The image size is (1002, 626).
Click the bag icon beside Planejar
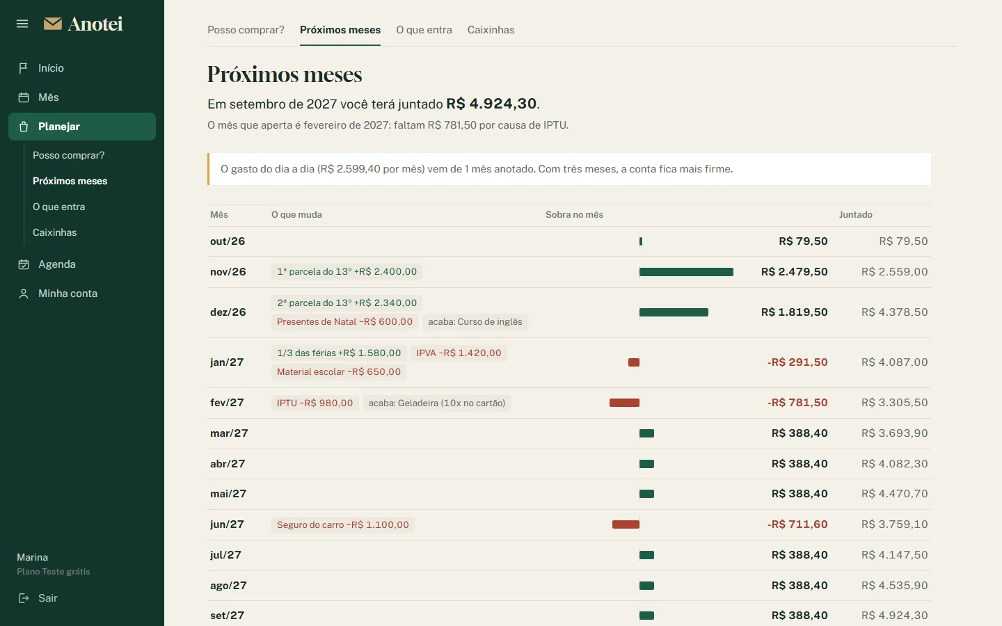(x=24, y=127)
